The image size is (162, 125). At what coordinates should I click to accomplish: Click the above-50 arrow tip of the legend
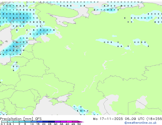(81, 122)
